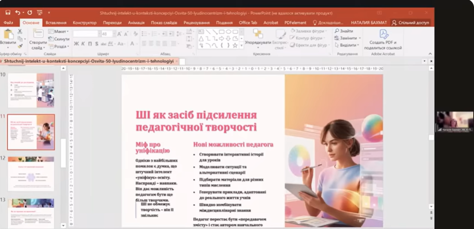The height and width of the screenshot is (229, 474).
Task: Click the Скинути reset button
Action: pos(60,39)
